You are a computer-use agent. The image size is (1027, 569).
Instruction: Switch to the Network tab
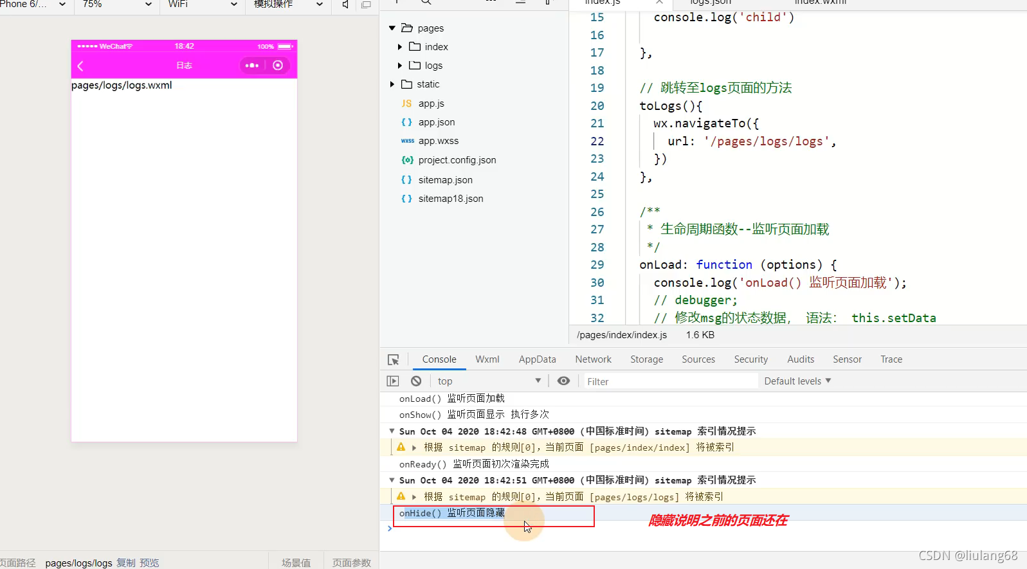pos(594,359)
